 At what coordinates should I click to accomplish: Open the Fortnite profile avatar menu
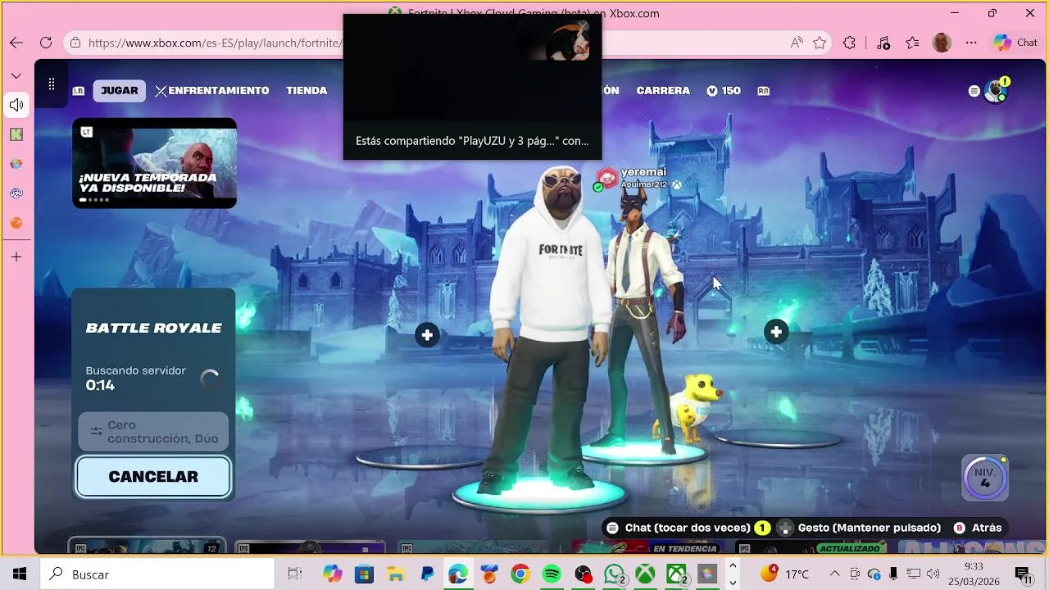[x=996, y=91]
